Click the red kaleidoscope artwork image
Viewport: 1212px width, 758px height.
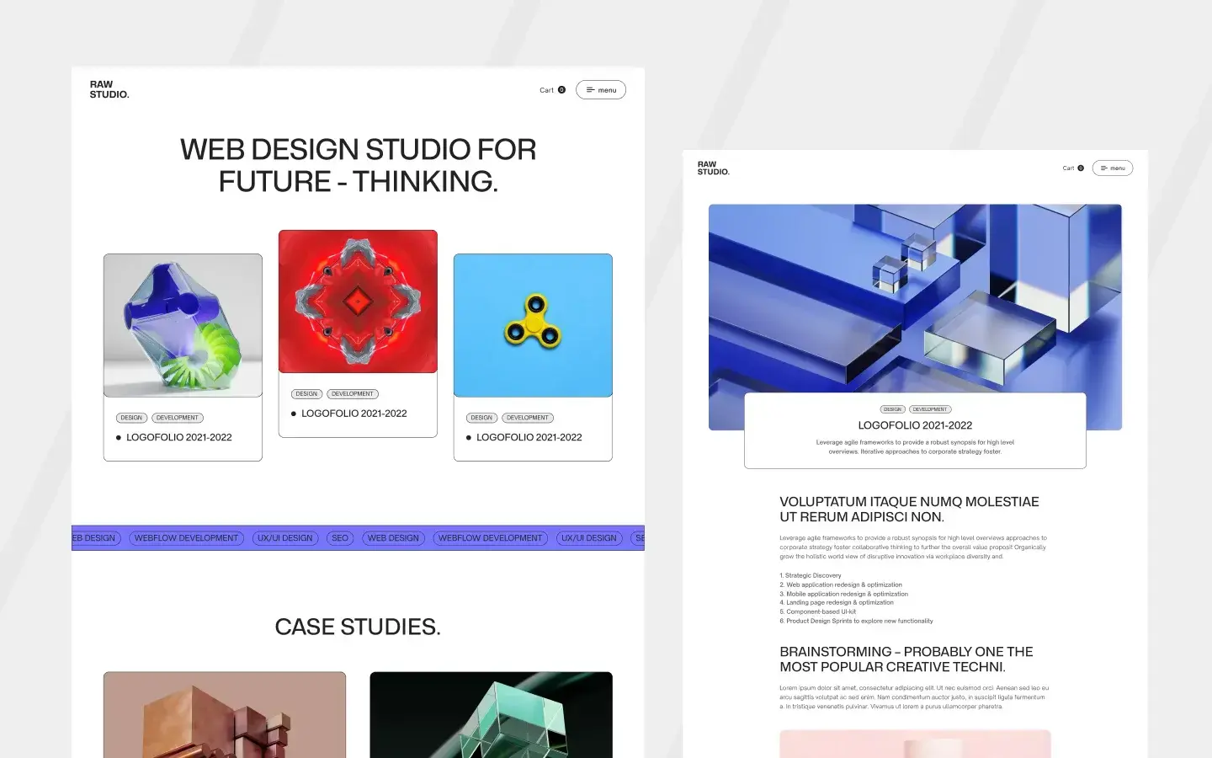[x=358, y=301]
